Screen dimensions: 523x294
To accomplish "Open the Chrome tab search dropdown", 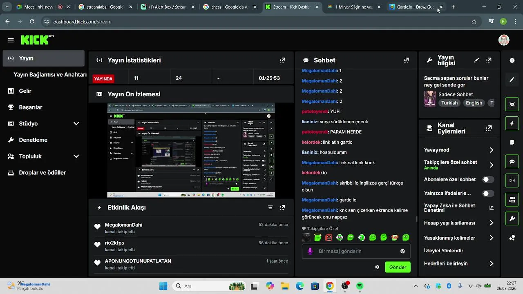I will (x=7, y=7).
